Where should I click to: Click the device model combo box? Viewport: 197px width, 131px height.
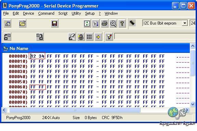coord(193,23)
